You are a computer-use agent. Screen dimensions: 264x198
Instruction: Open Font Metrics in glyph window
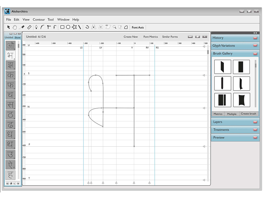pos(151,37)
